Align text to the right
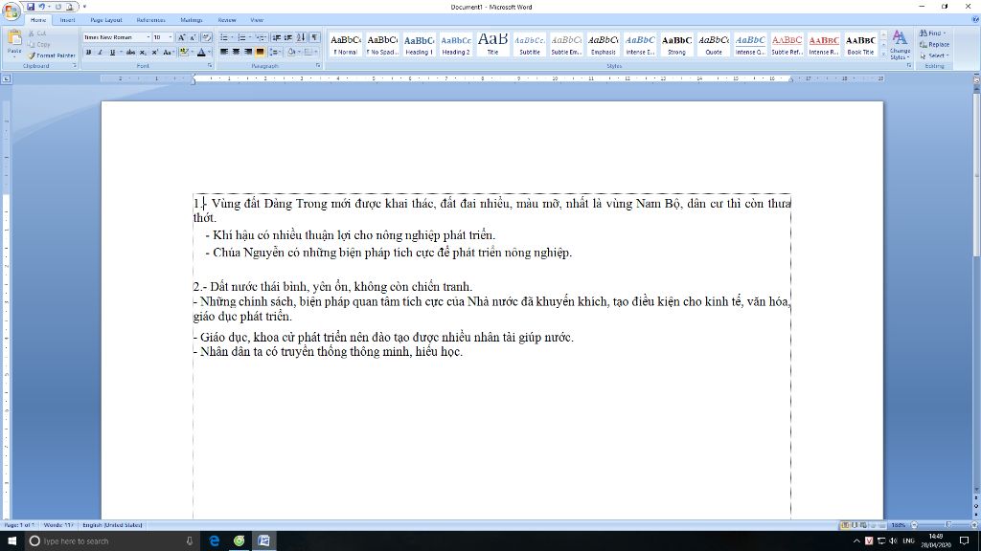This screenshot has height=551, width=981. coord(248,52)
